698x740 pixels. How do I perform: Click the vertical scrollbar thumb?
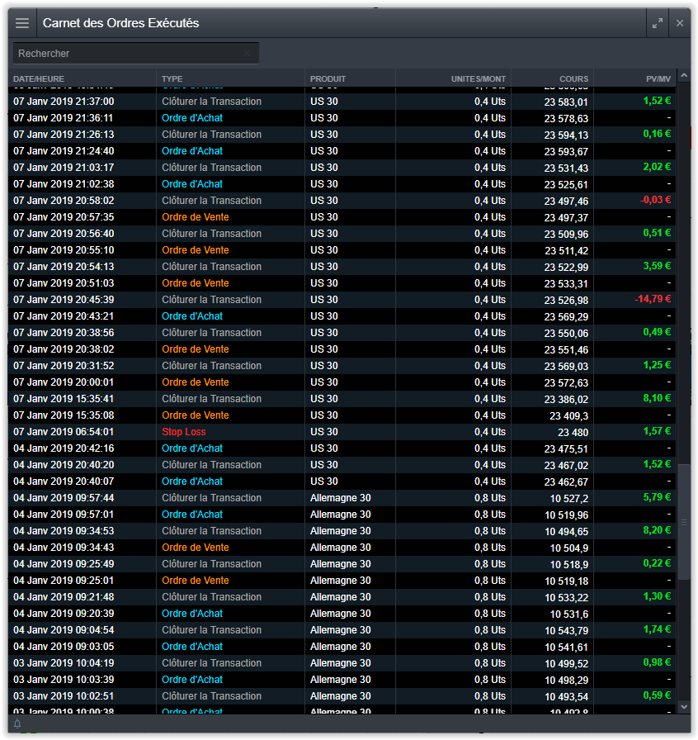click(x=683, y=522)
